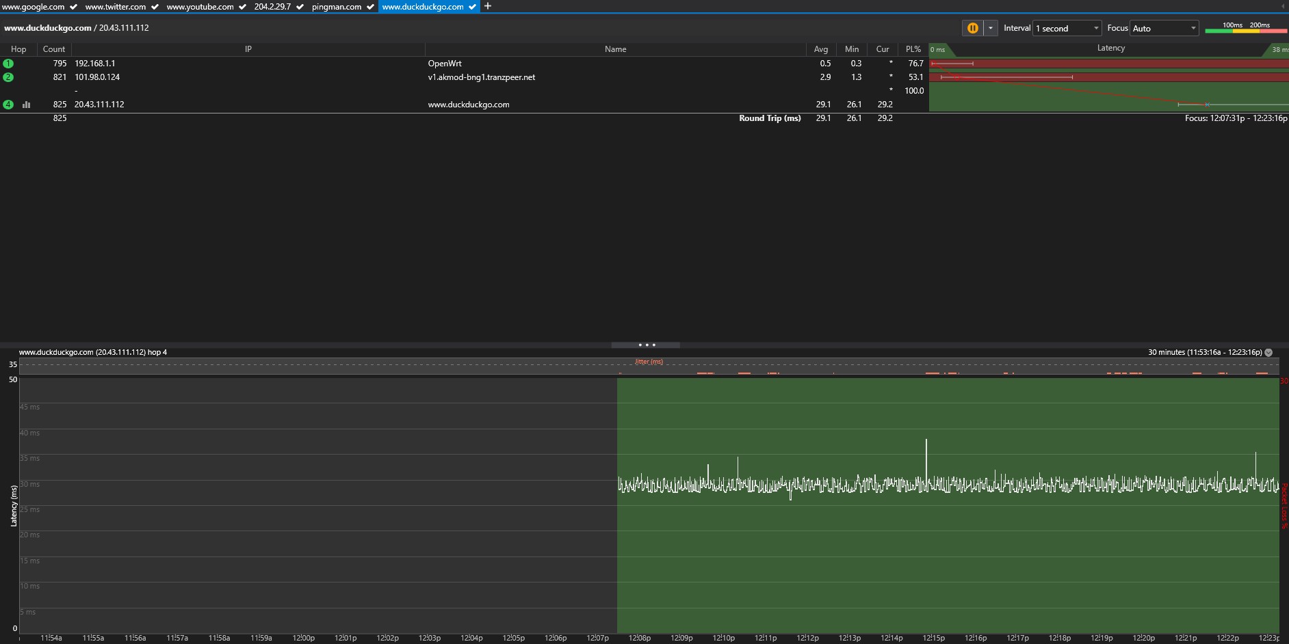Open the timeline graph period menu circle icon
The height and width of the screenshot is (644, 1289).
tap(1268, 353)
